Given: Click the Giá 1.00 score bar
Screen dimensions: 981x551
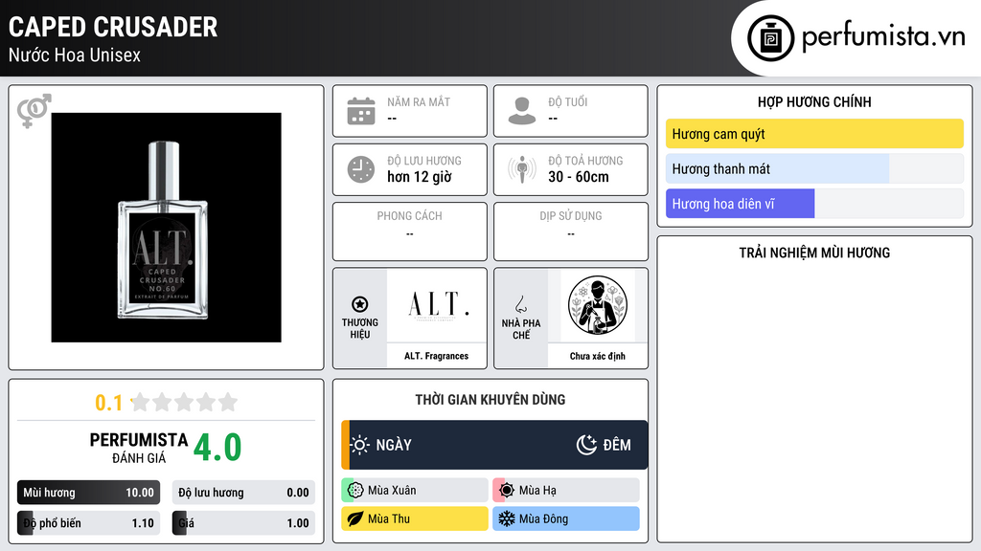Looking at the screenshot, I should coord(243,523).
